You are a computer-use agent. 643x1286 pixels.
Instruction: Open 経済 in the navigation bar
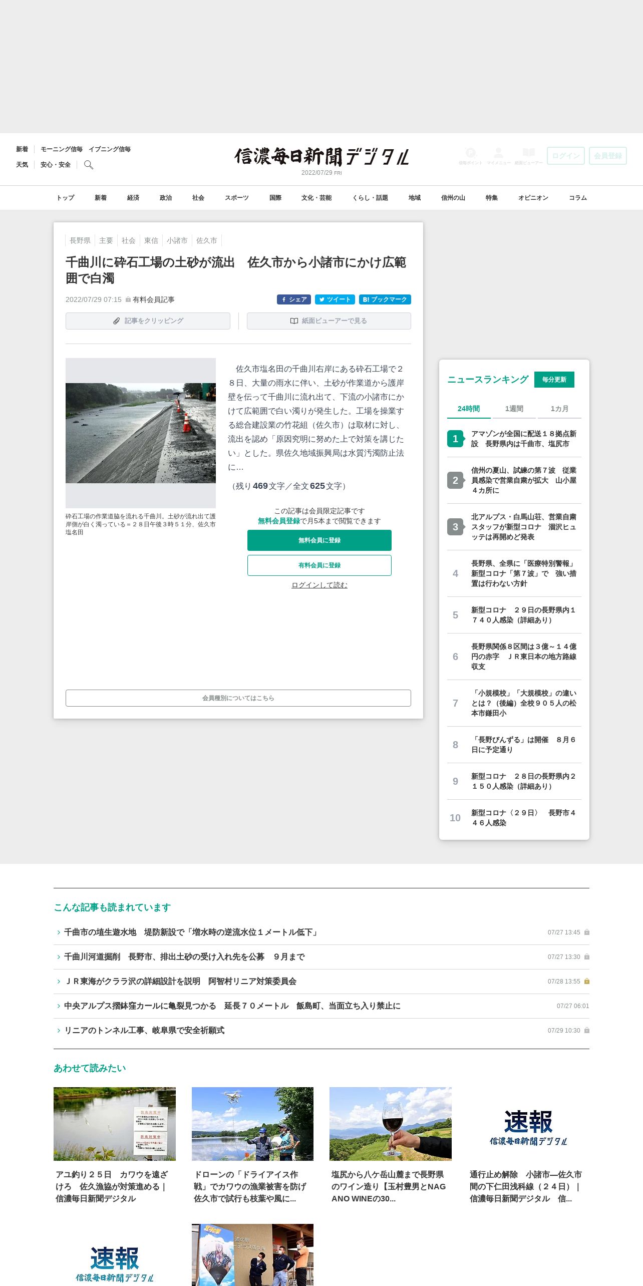tap(133, 198)
